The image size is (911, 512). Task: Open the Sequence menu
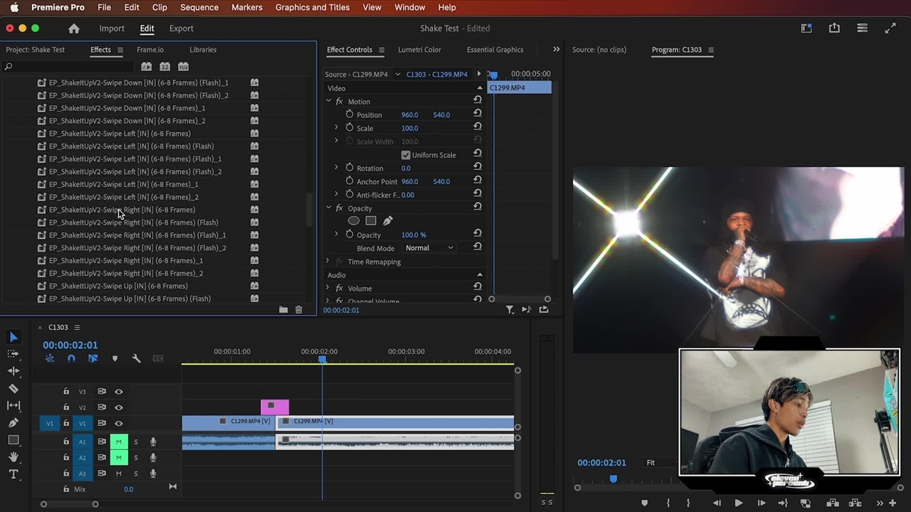199,7
